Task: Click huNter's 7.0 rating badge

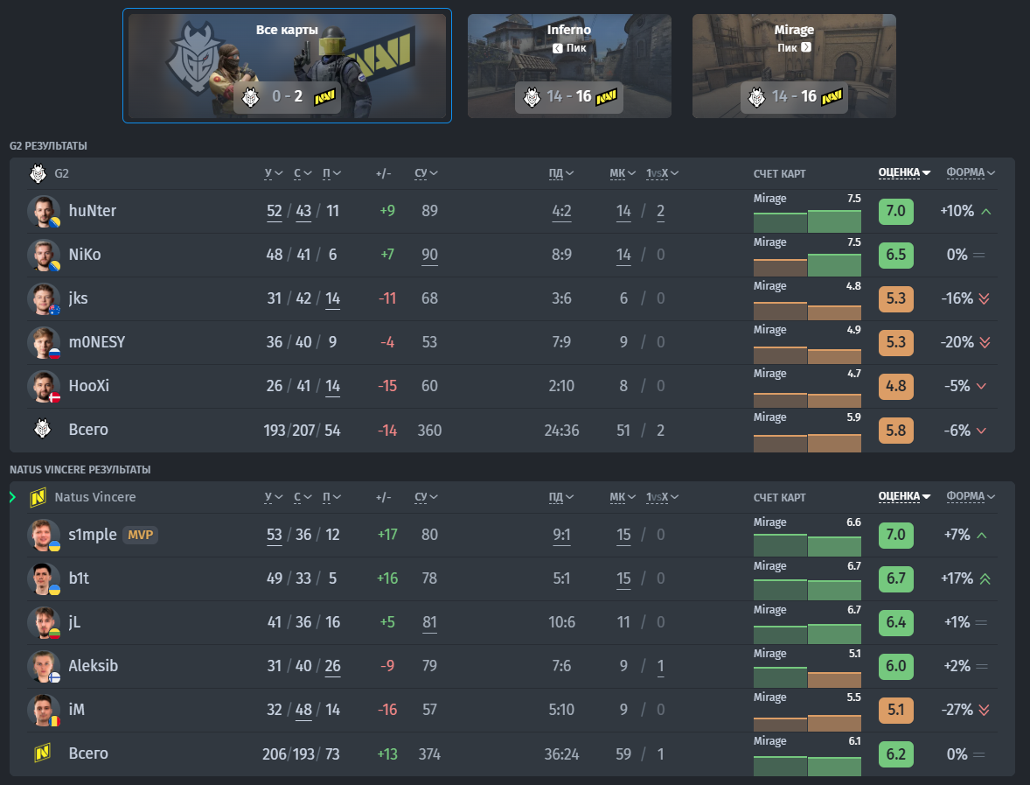Action: point(896,211)
